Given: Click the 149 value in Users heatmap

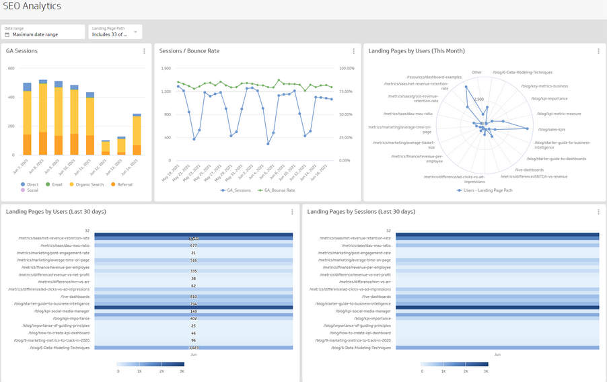Looking at the screenshot, I should (x=194, y=311).
